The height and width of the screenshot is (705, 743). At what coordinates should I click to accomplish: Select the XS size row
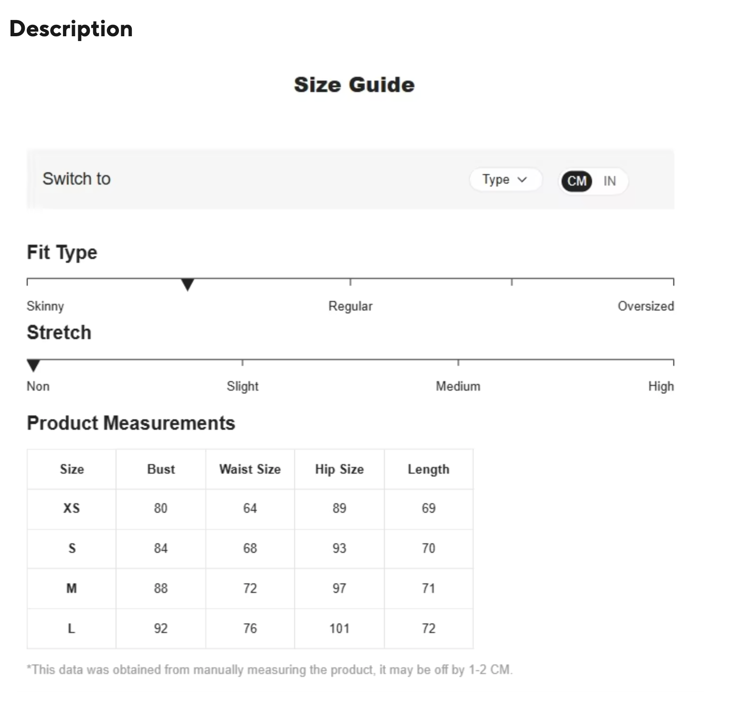[72, 508]
